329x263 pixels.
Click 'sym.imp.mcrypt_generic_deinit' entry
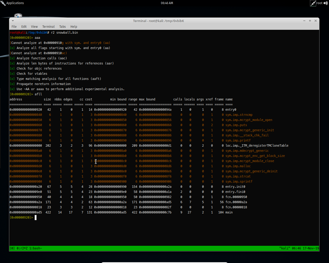click(252, 171)
